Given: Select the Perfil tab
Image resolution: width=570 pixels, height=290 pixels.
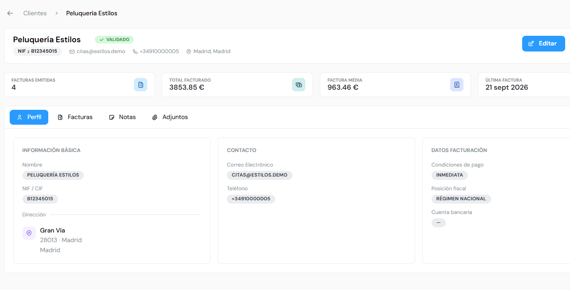Looking at the screenshot, I should [x=29, y=117].
